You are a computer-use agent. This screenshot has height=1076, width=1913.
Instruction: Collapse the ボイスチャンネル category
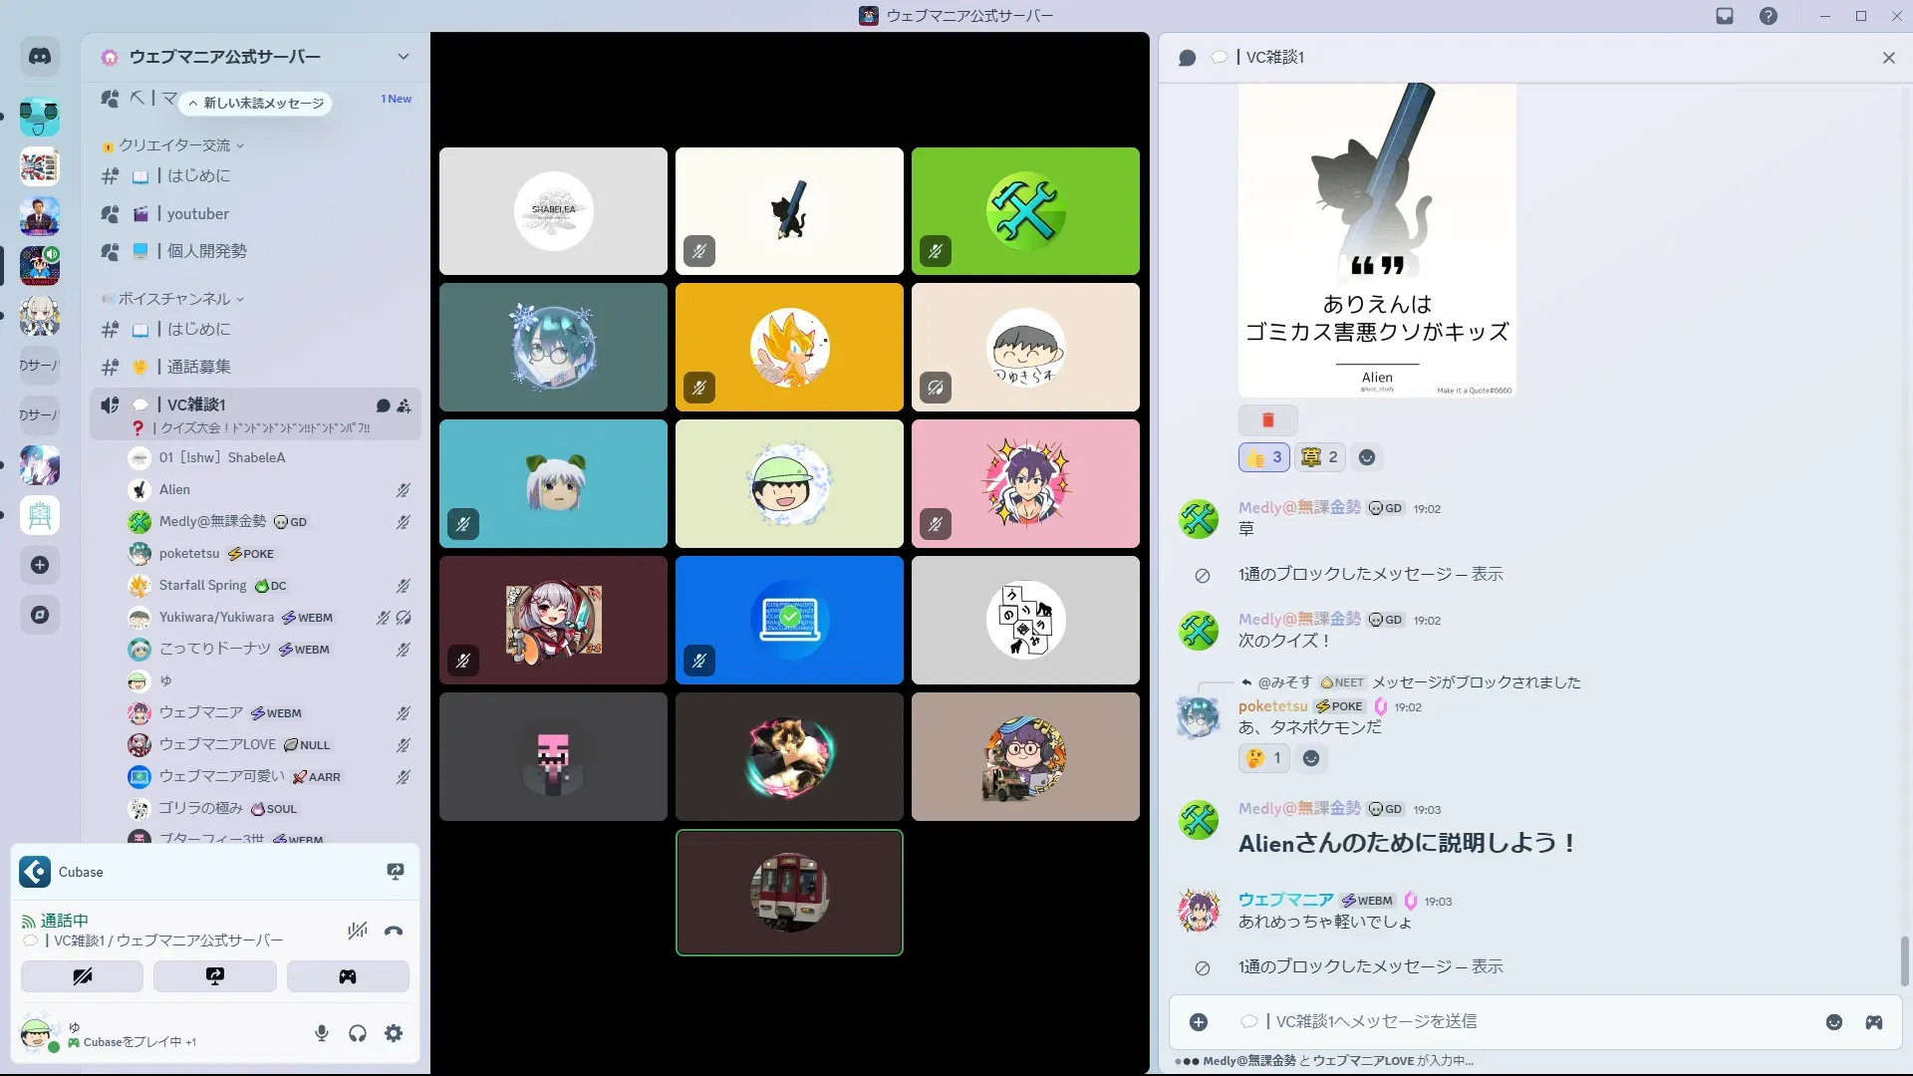click(174, 299)
